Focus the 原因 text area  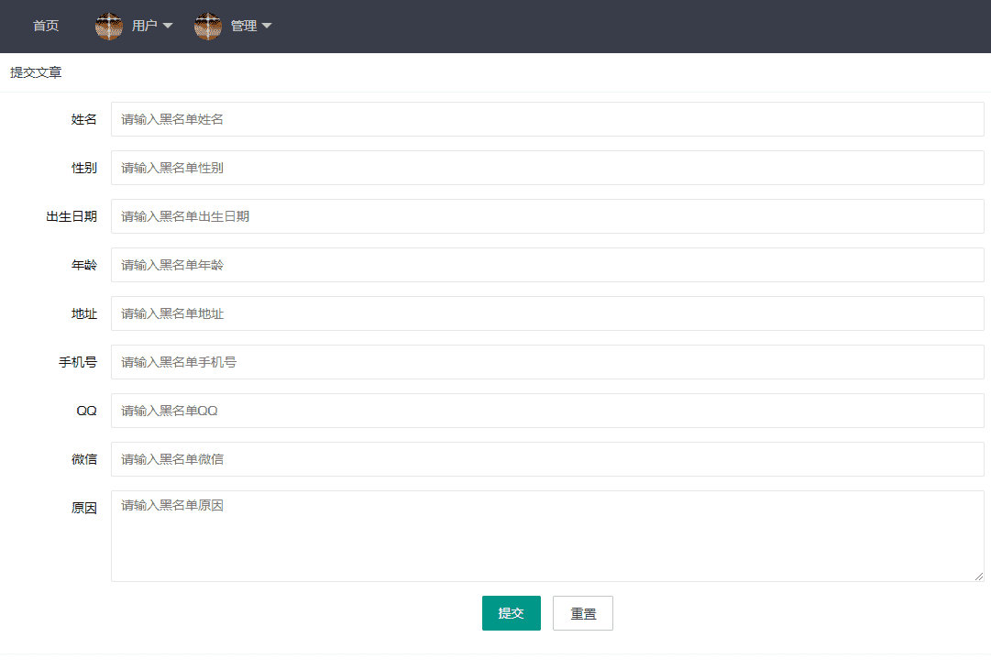click(547, 536)
